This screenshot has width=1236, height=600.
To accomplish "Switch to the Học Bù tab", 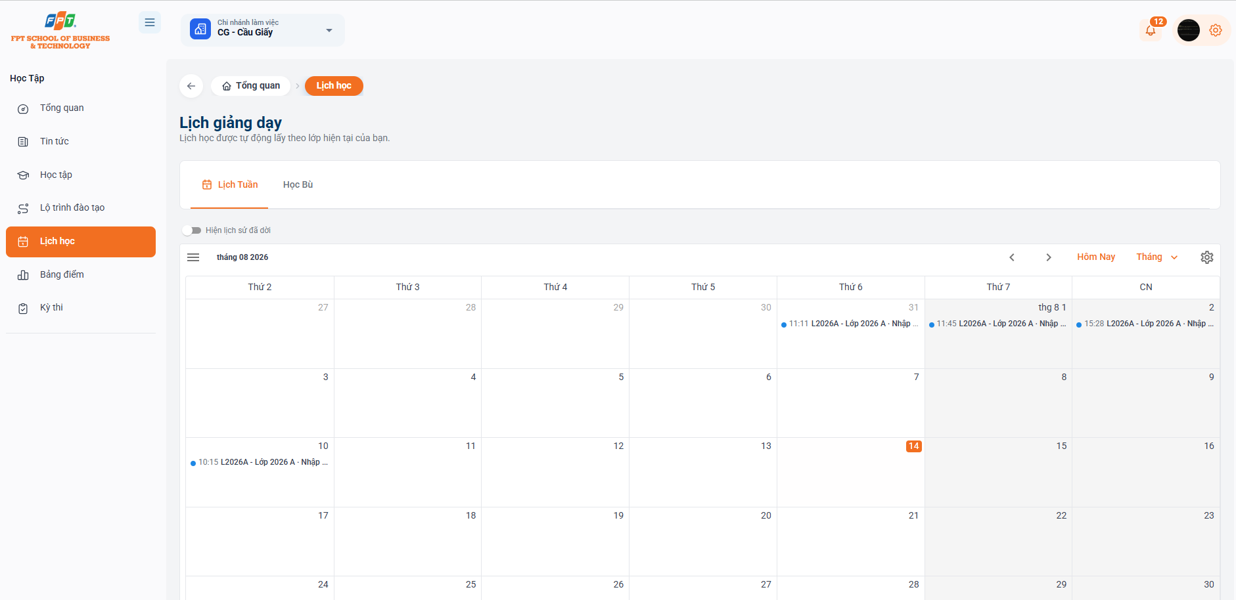I will [298, 185].
